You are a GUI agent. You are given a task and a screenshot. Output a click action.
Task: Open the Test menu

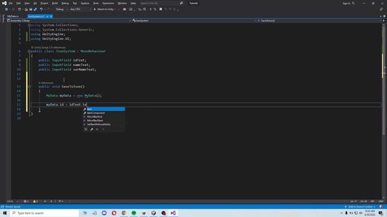click(75, 3)
